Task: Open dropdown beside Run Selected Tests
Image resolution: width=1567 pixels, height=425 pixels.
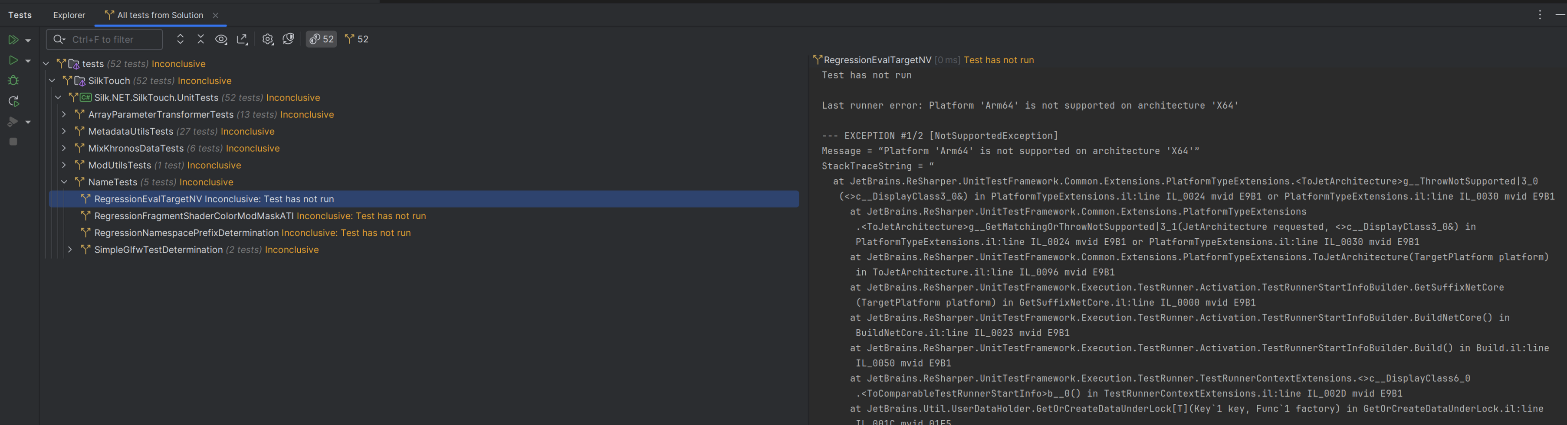Action: 28,61
